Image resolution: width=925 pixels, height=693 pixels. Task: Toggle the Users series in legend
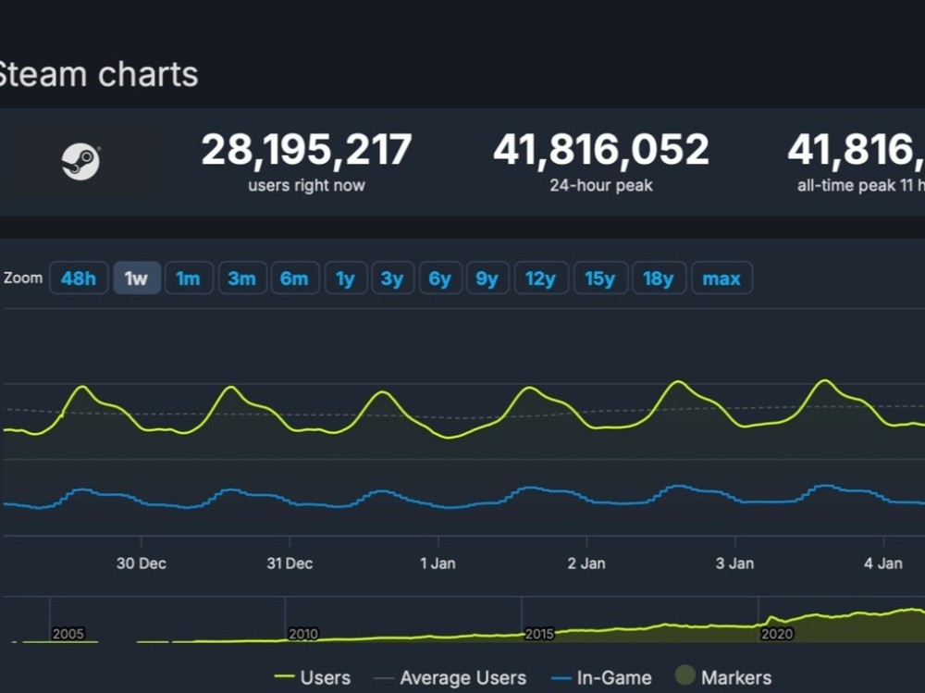pos(314,678)
